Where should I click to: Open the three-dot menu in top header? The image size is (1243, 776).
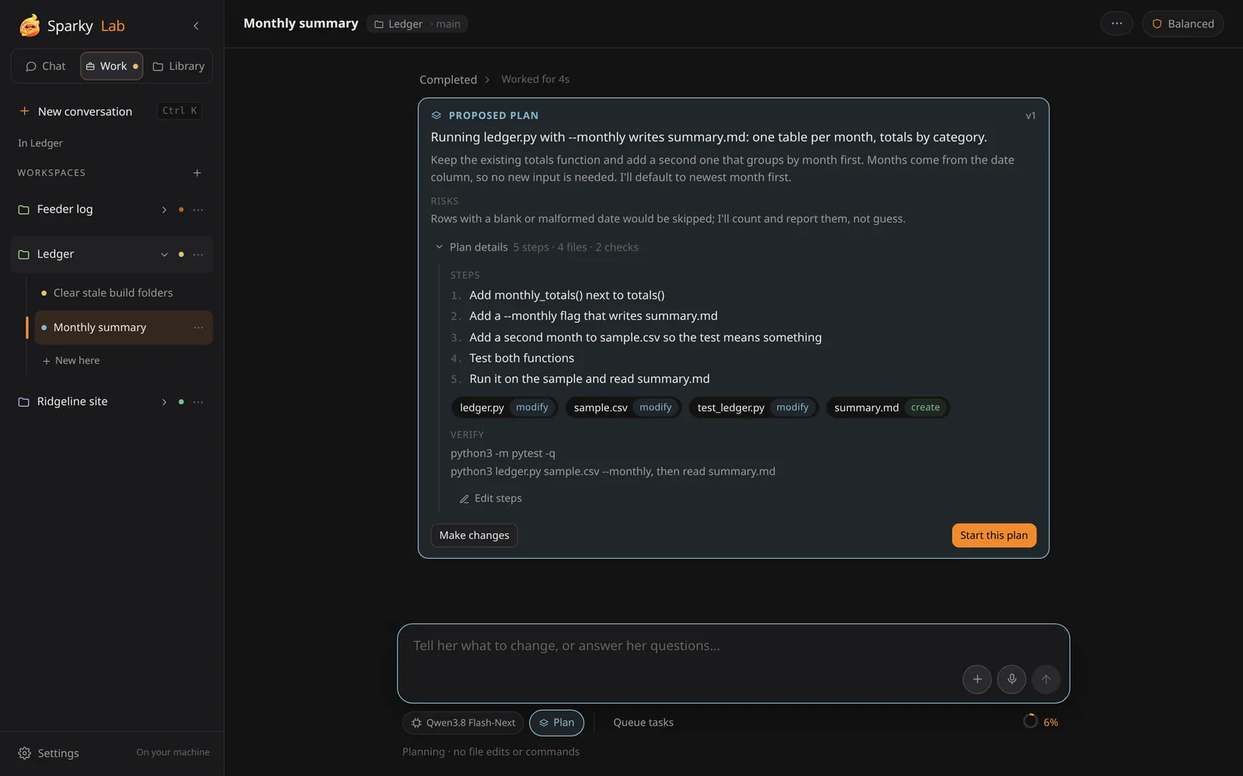coord(1116,23)
